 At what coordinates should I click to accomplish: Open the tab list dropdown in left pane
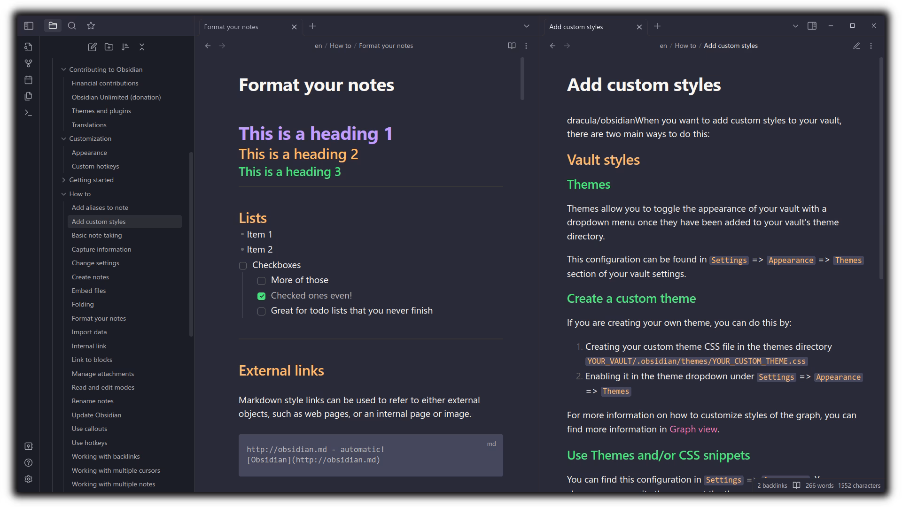527,26
